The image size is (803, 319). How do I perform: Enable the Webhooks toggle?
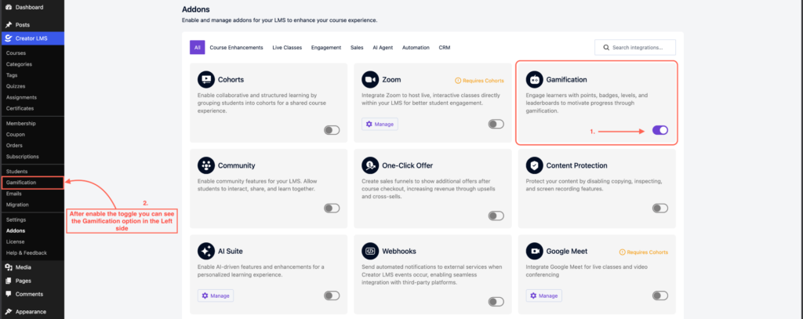[496, 302]
